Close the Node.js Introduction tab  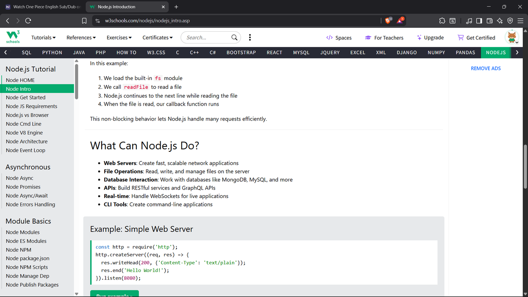[163, 7]
